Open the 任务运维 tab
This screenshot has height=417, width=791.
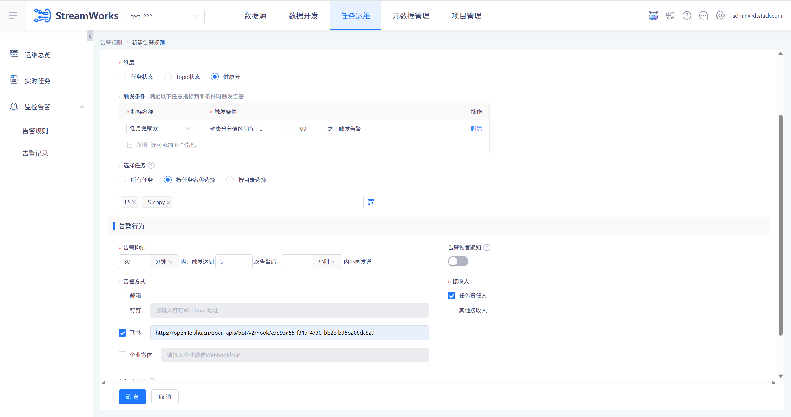click(355, 15)
